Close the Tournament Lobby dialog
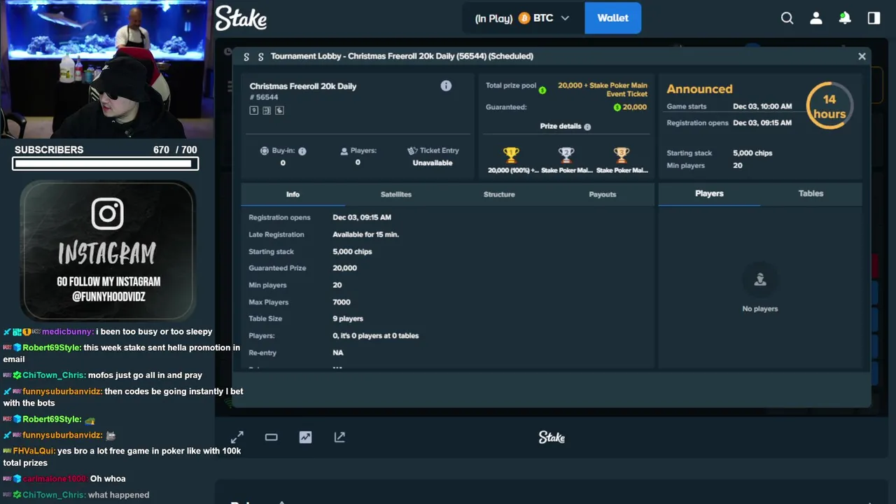The height and width of the screenshot is (504, 896). click(862, 56)
